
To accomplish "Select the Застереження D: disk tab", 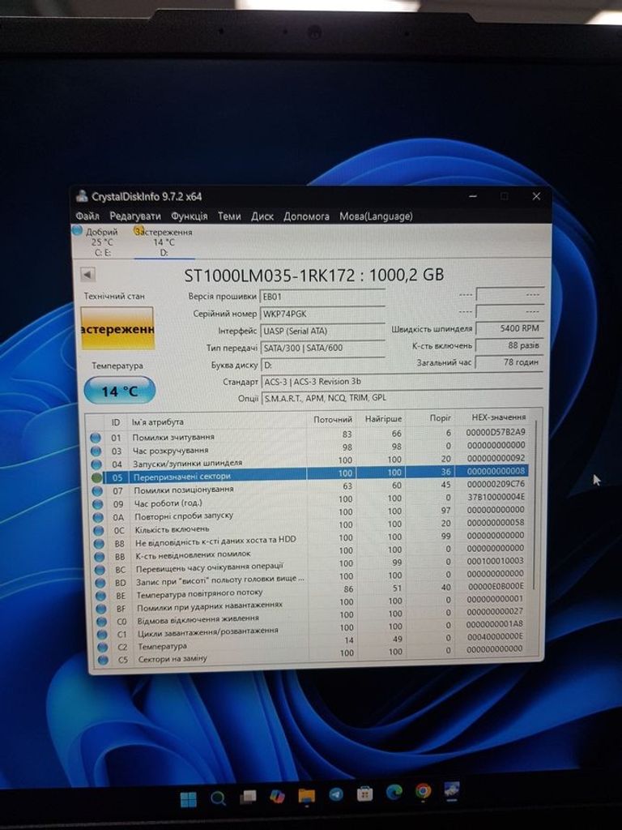I will coord(164,242).
